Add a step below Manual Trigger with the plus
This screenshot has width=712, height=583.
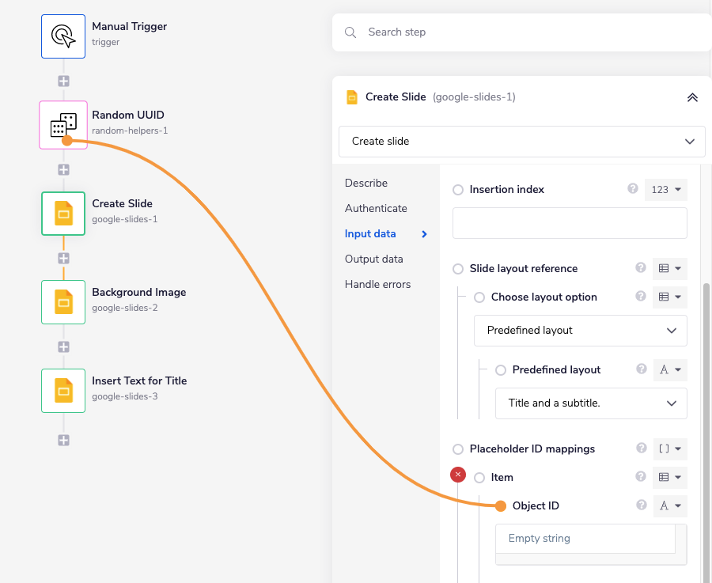coord(63,80)
